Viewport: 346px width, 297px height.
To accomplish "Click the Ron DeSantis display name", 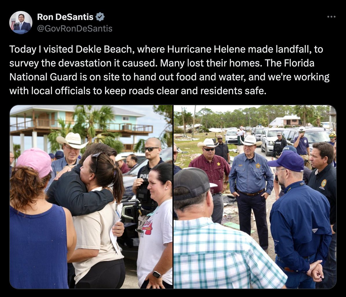I will click(x=65, y=17).
